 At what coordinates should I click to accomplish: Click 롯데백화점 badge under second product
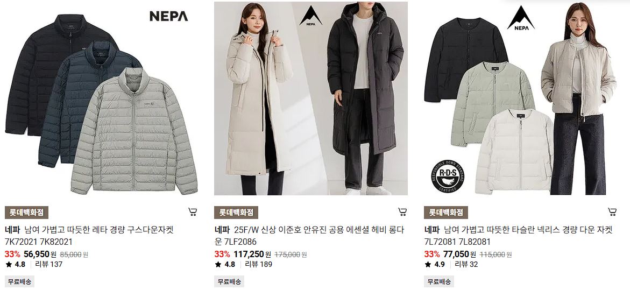point(236,213)
